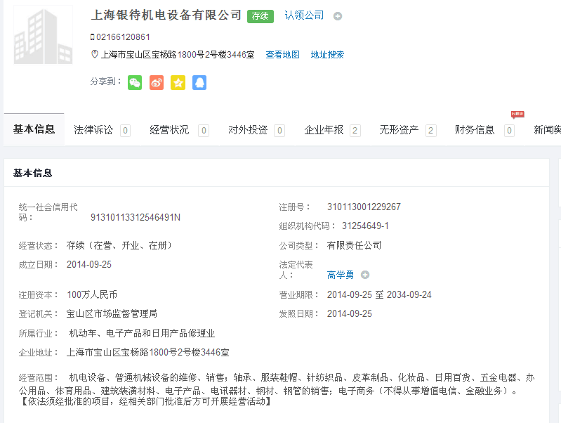Click the plus icon beside 认领公司
Screen dimensions: 561x423
338,16
